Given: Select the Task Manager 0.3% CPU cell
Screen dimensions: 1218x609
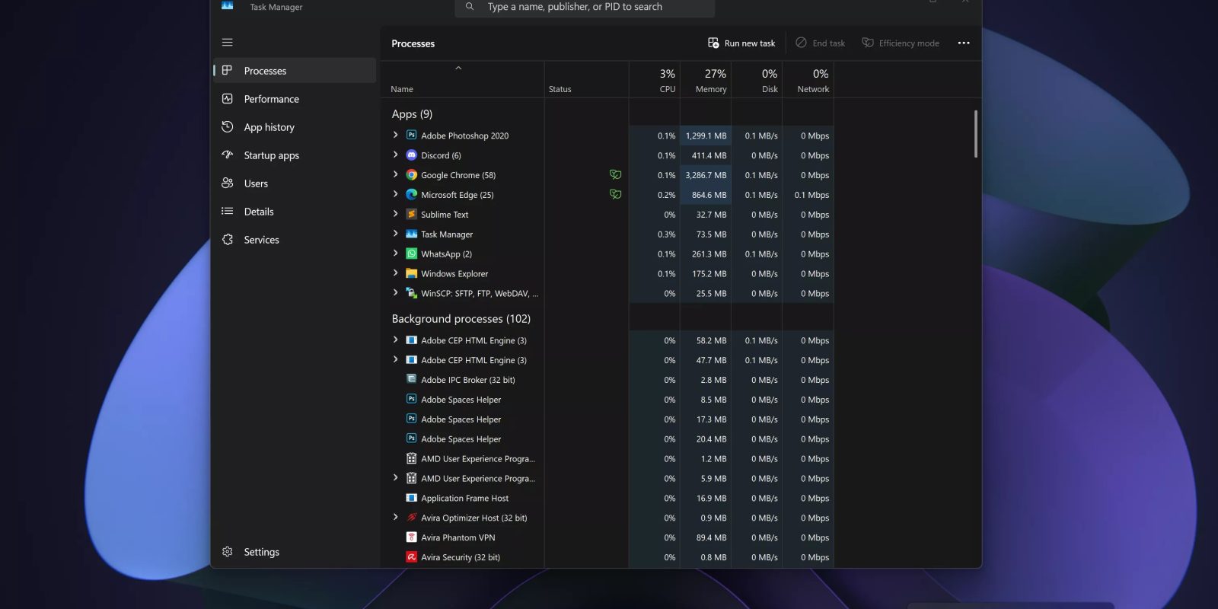Looking at the screenshot, I should (655, 234).
